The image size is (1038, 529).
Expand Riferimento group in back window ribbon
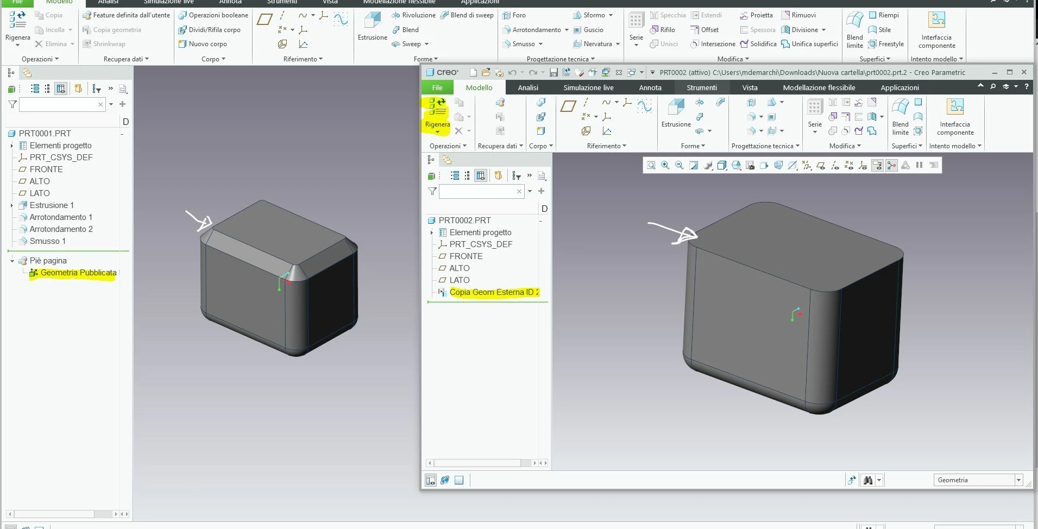point(303,59)
